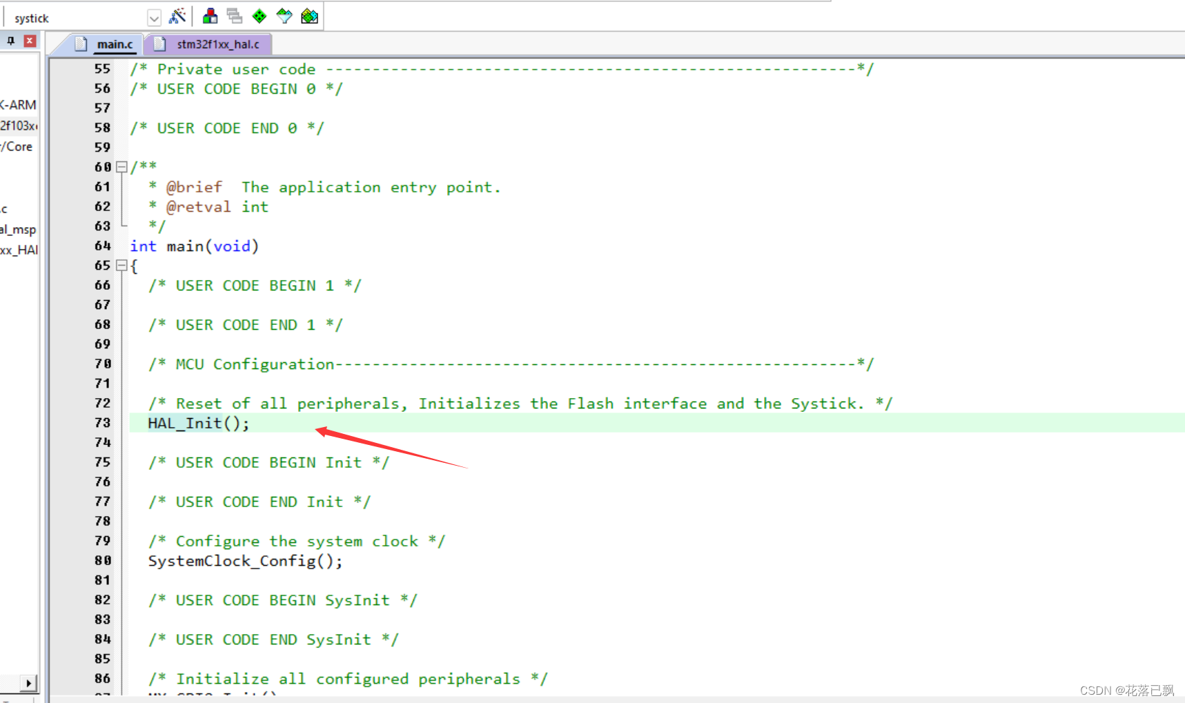Click the 'MCU Configuration' comment line
Image resolution: width=1185 pixels, height=703 pixels.
511,364
